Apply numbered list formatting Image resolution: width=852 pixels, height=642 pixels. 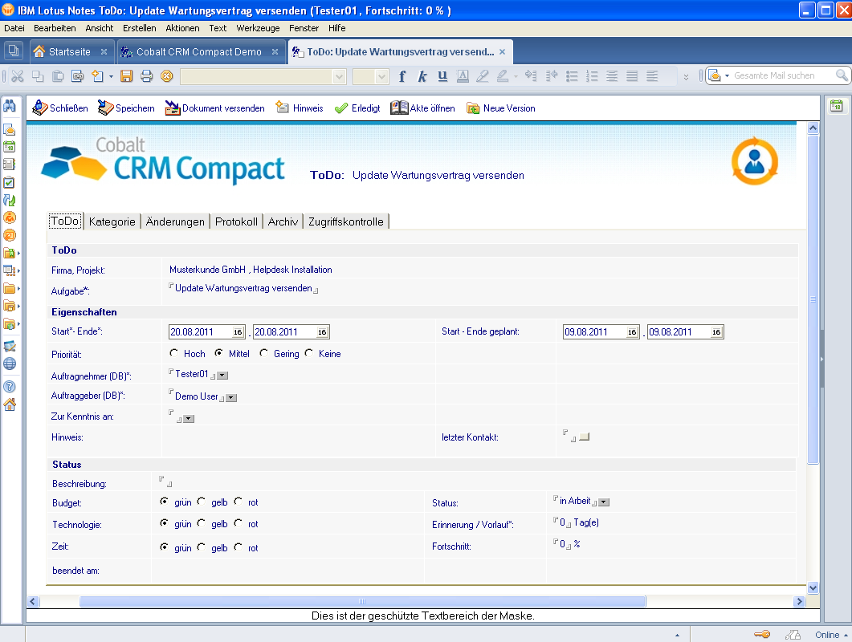coord(592,76)
